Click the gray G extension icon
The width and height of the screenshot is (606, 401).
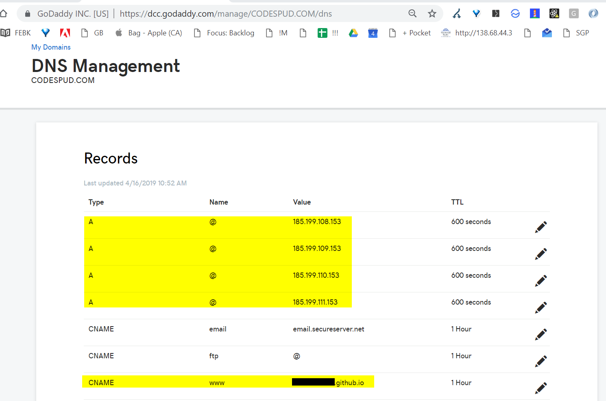574,14
